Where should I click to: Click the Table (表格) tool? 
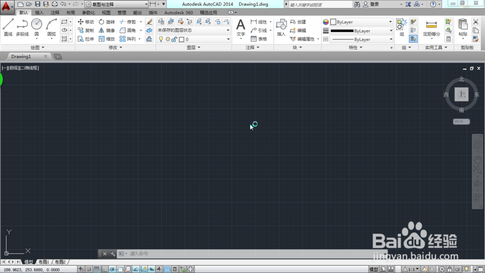(x=259, y=39)
